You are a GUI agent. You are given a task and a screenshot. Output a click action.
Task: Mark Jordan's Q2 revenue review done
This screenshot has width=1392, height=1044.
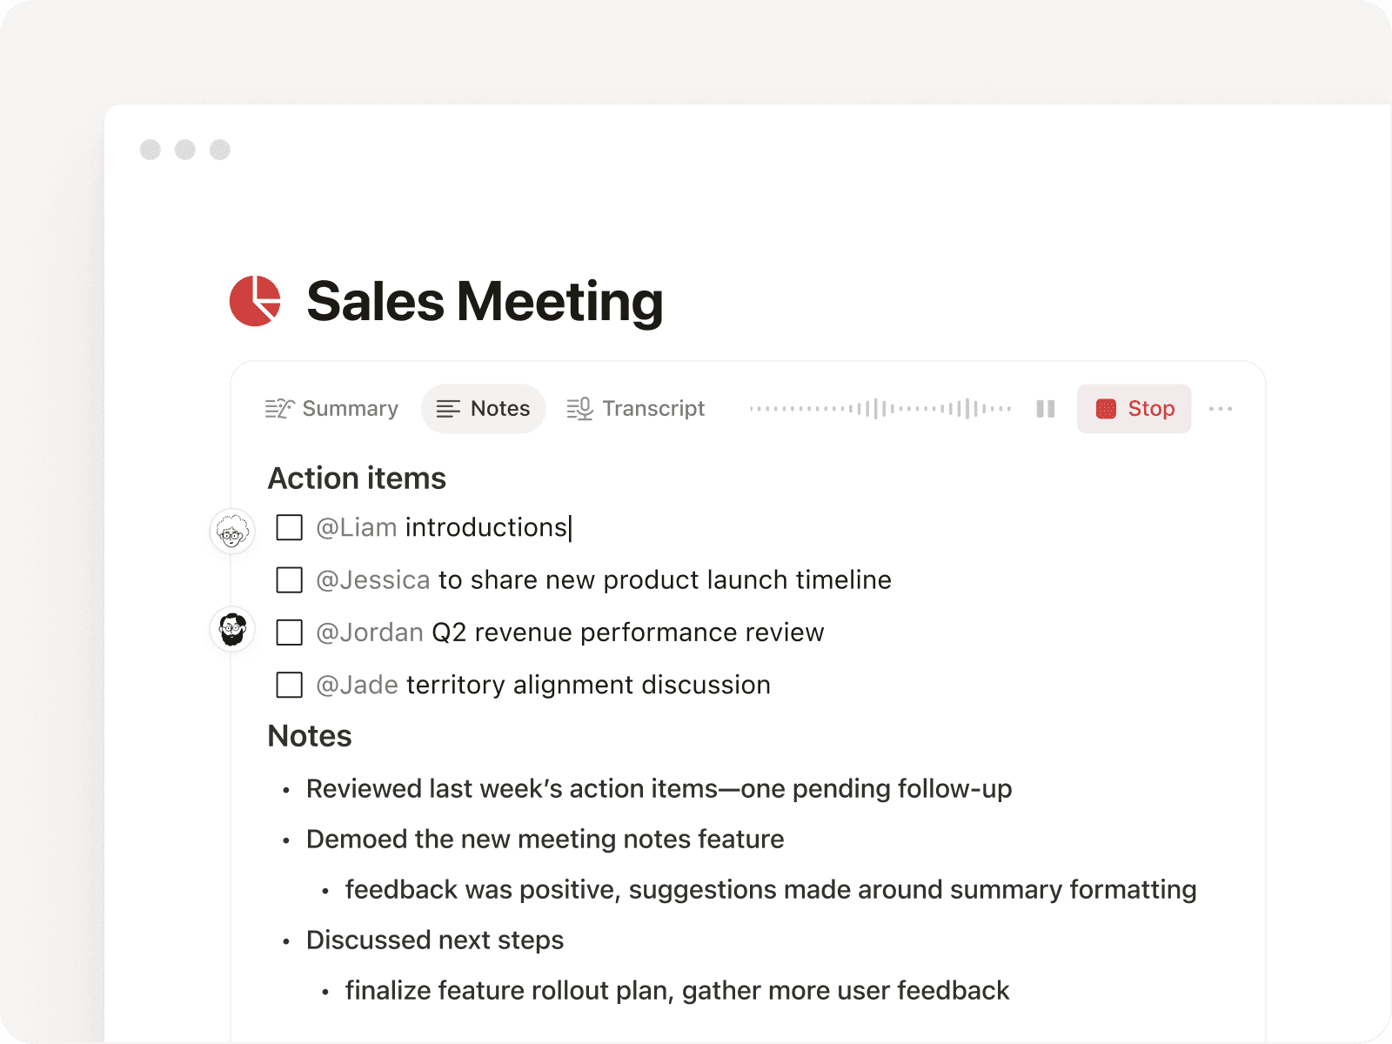tap(289, 632)
